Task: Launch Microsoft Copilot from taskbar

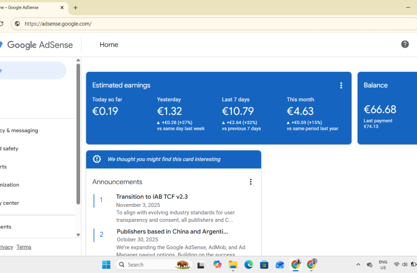Action: click(217, 264)
